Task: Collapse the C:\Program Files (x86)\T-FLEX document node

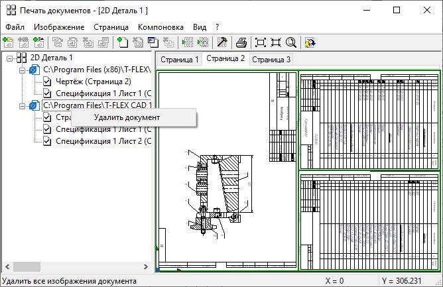Action: 22,70
